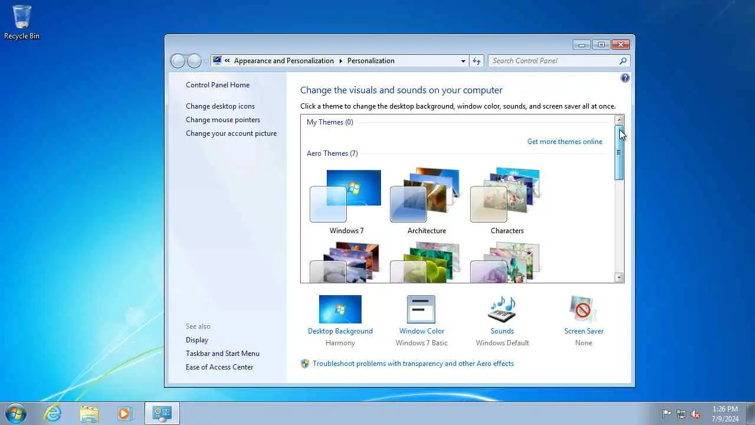The width and height of the screenshot is (755, 425).
Task: Click the Back navigation arrow
Action: [x=178, y=61]
